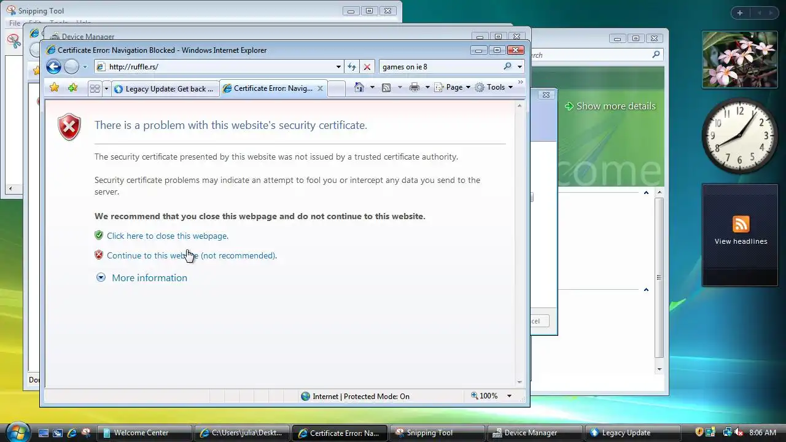Click Welcome Center scrollbar down arrow

click(660, 370)
